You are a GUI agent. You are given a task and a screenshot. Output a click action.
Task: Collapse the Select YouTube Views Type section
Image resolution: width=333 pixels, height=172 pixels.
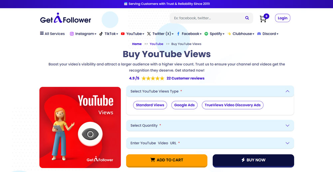click(x=287, y=91)
